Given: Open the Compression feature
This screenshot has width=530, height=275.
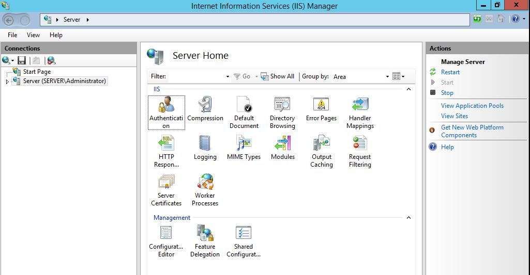Looking at the screenshot, I should pos(205,109).
